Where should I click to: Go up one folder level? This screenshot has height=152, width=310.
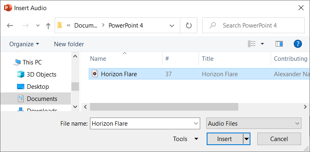point(48,26)
